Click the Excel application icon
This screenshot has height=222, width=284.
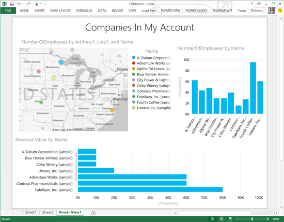[x=5, y=4]
